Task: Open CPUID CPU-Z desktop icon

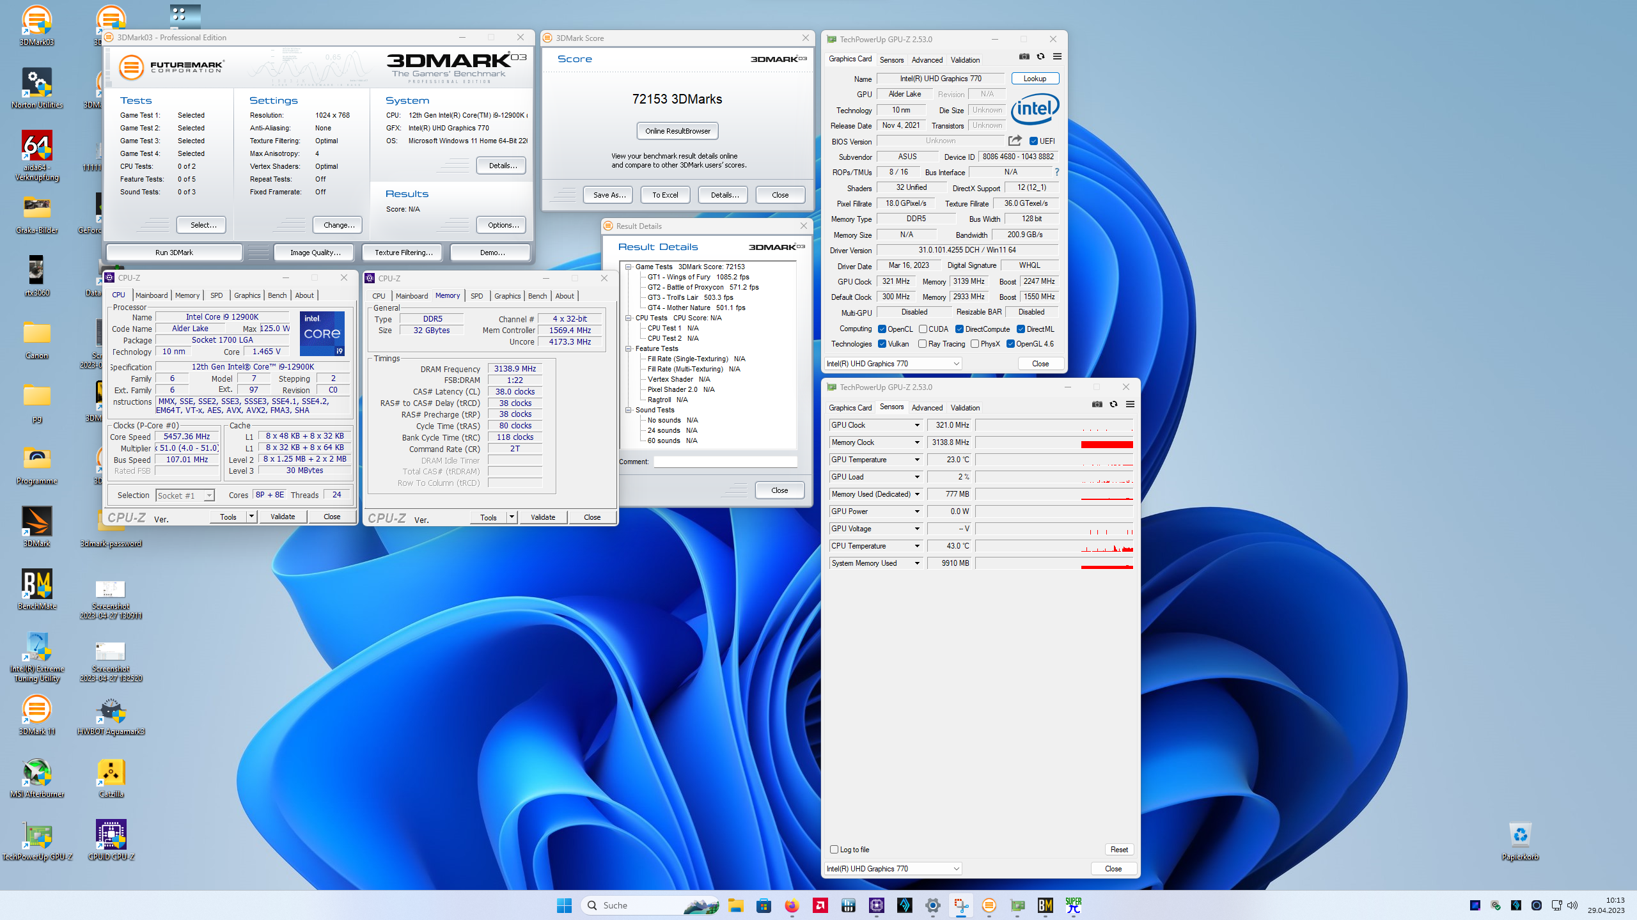Action: [111, 841]
